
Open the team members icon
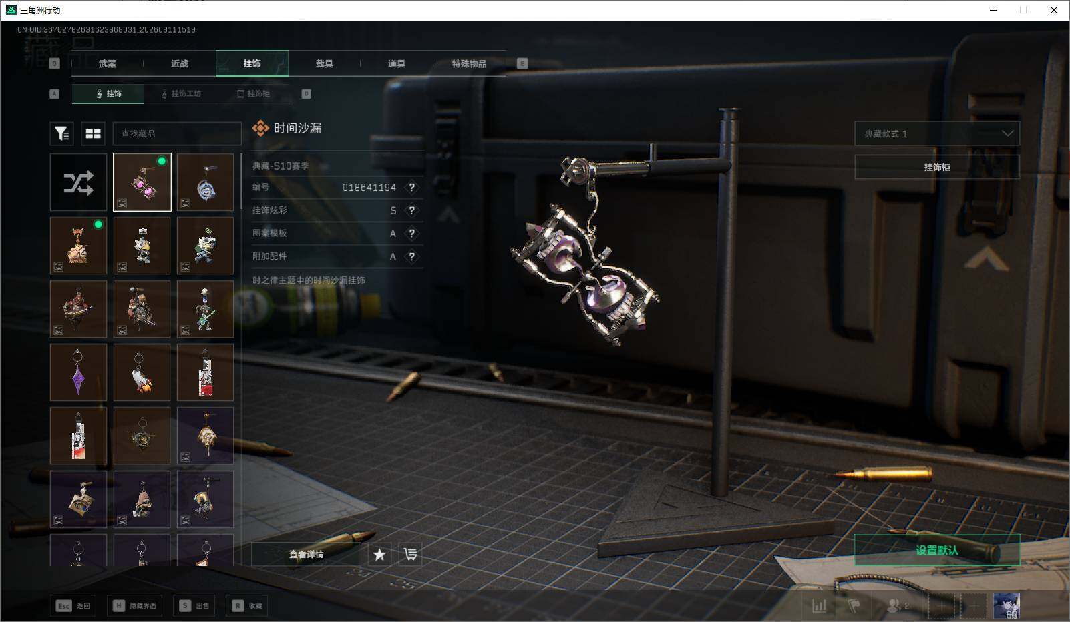pos(897,605)
